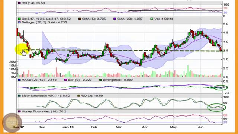Click the purple SMA (20) legend swatch
Image resolution: width=238 pixels, height=134 pixels.
point(115,19)
